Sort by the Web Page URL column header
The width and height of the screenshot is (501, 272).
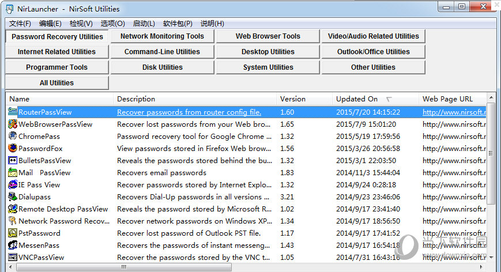453,99
